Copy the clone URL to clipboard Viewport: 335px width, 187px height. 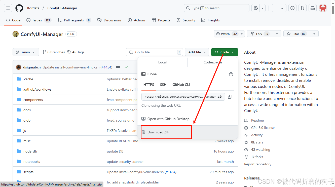click(230, 97)
